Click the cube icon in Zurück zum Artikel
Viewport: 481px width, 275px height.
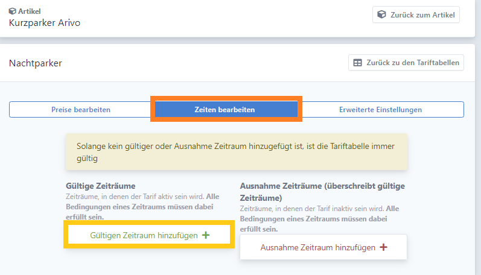click(x=381, y=14)
